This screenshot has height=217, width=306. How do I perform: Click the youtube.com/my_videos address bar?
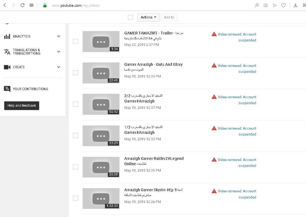coord(76,6)
